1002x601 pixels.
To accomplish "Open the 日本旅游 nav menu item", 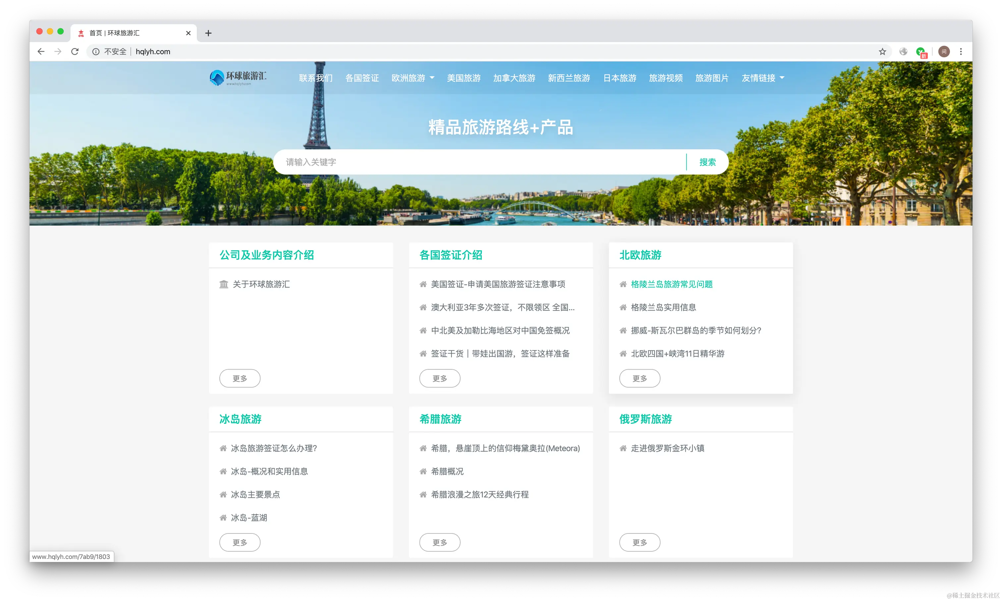I will pos(620,78).
